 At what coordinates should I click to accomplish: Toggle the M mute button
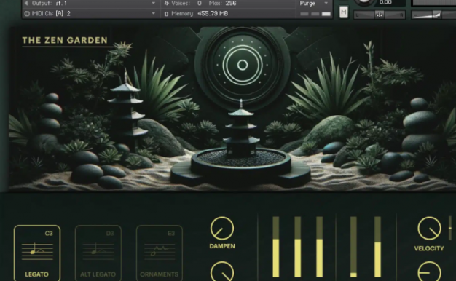(343, 12)
